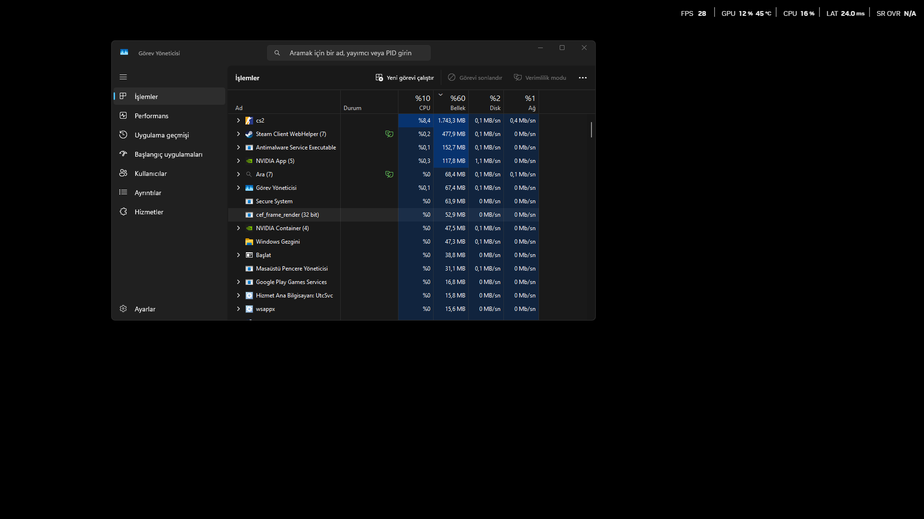This screenshot has height=519, width=924.
Task: Expand Antimalware Service Executable group
Action: (238, 148)
